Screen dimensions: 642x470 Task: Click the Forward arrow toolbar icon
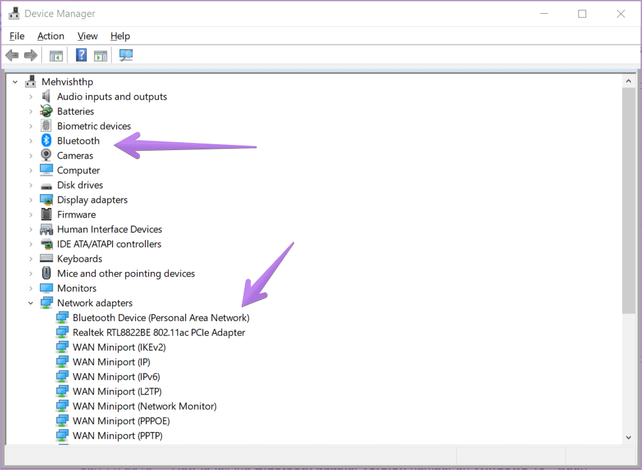tap(31, 55)
